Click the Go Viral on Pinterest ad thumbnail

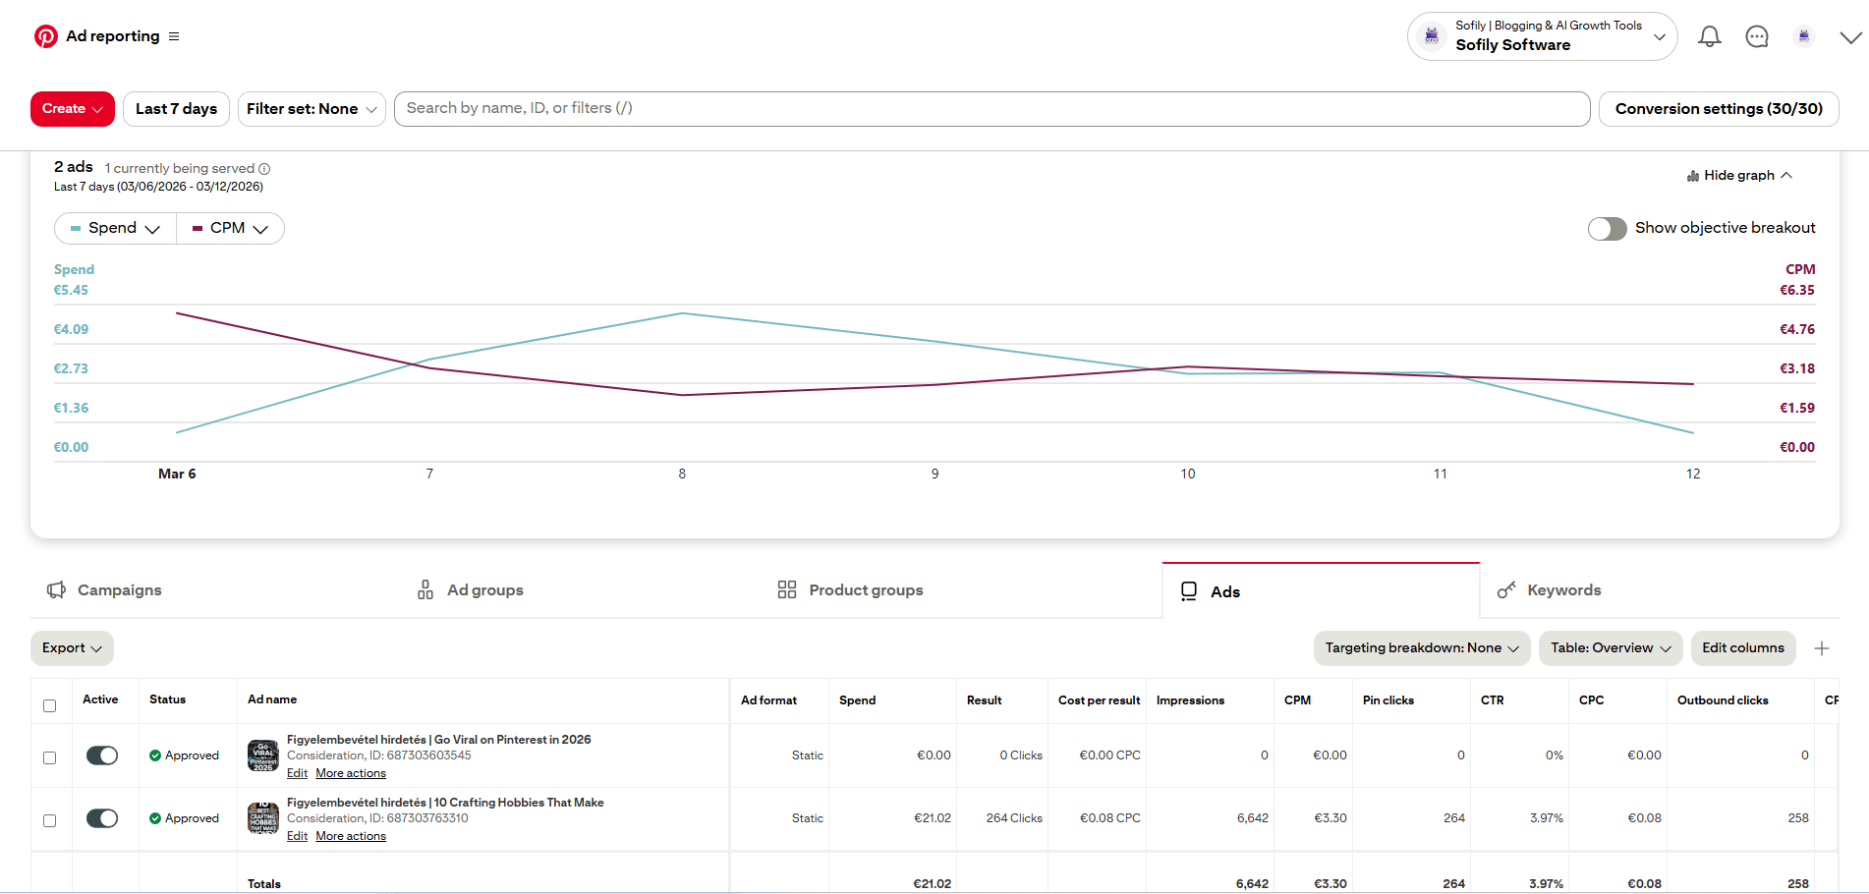[x=262, y=754]
